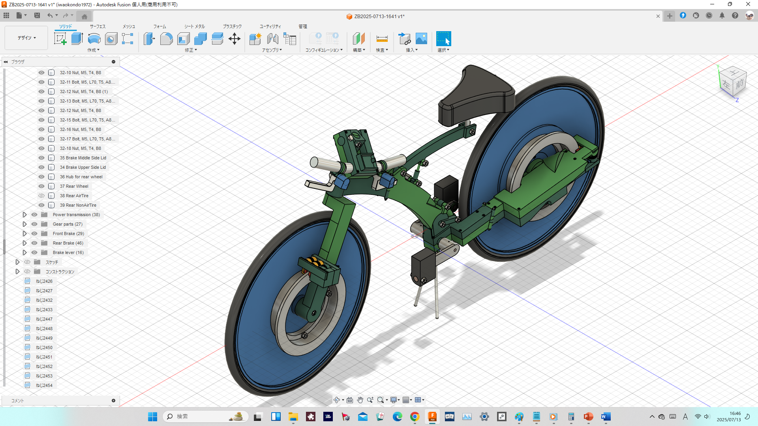
Task: Undo the last action
Action: click(50, 15)
